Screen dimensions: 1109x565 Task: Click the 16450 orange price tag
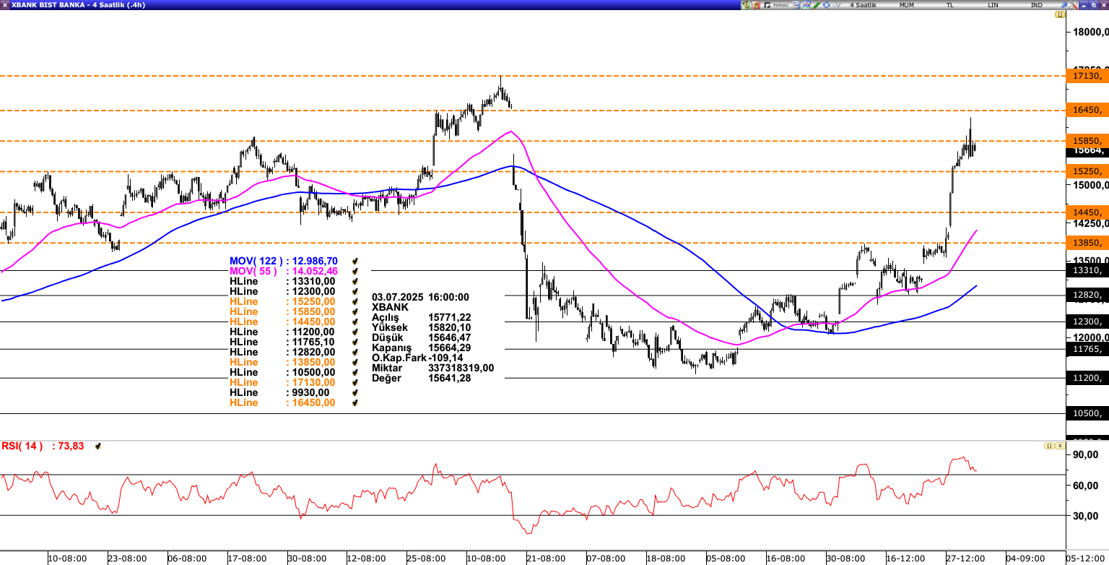point(1087,110)
